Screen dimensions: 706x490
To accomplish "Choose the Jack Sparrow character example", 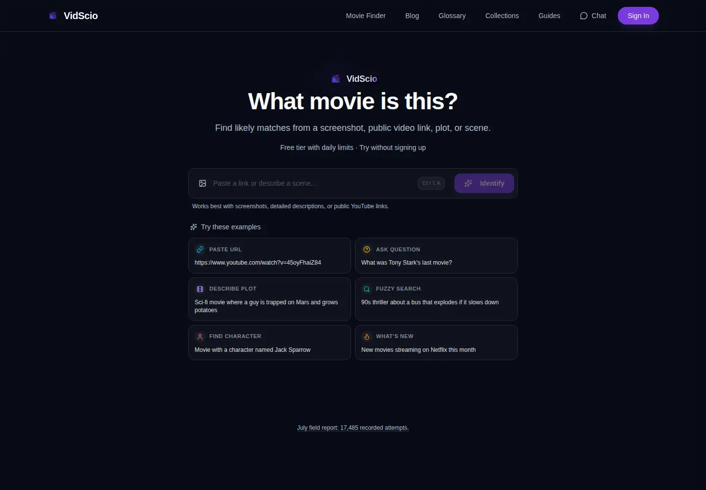I will [x=270, y=343].
